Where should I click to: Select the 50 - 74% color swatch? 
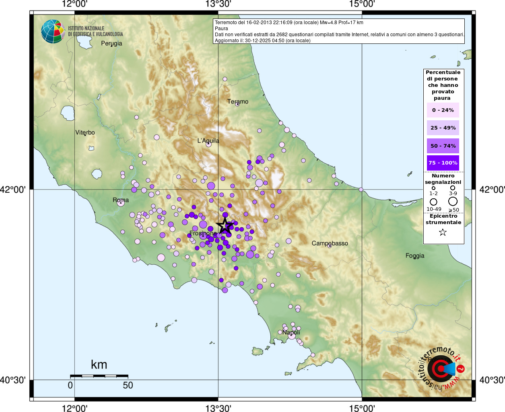tap(443, 146)
